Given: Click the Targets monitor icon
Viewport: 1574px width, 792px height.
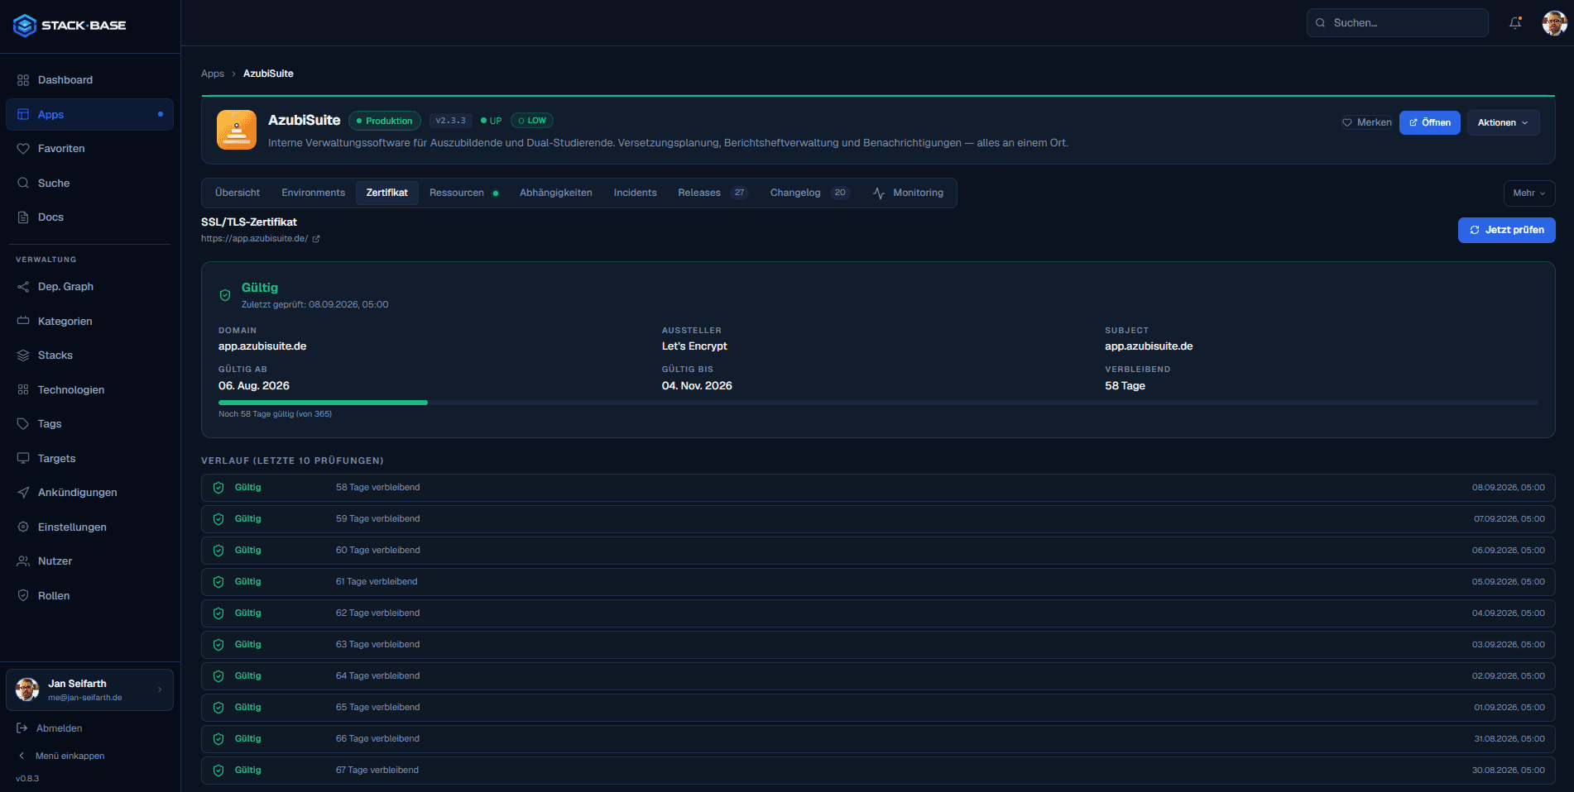Looking at the screenshot, I should click(x=23, y=459).
